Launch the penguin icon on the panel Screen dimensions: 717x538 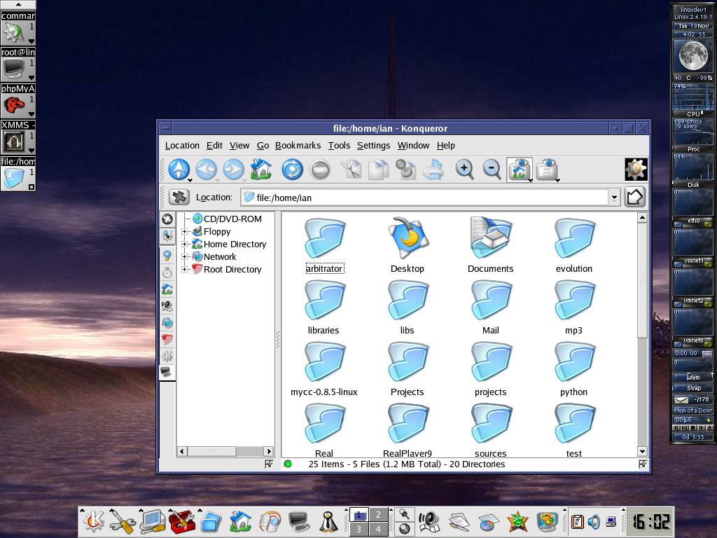[x=328, y=521]
